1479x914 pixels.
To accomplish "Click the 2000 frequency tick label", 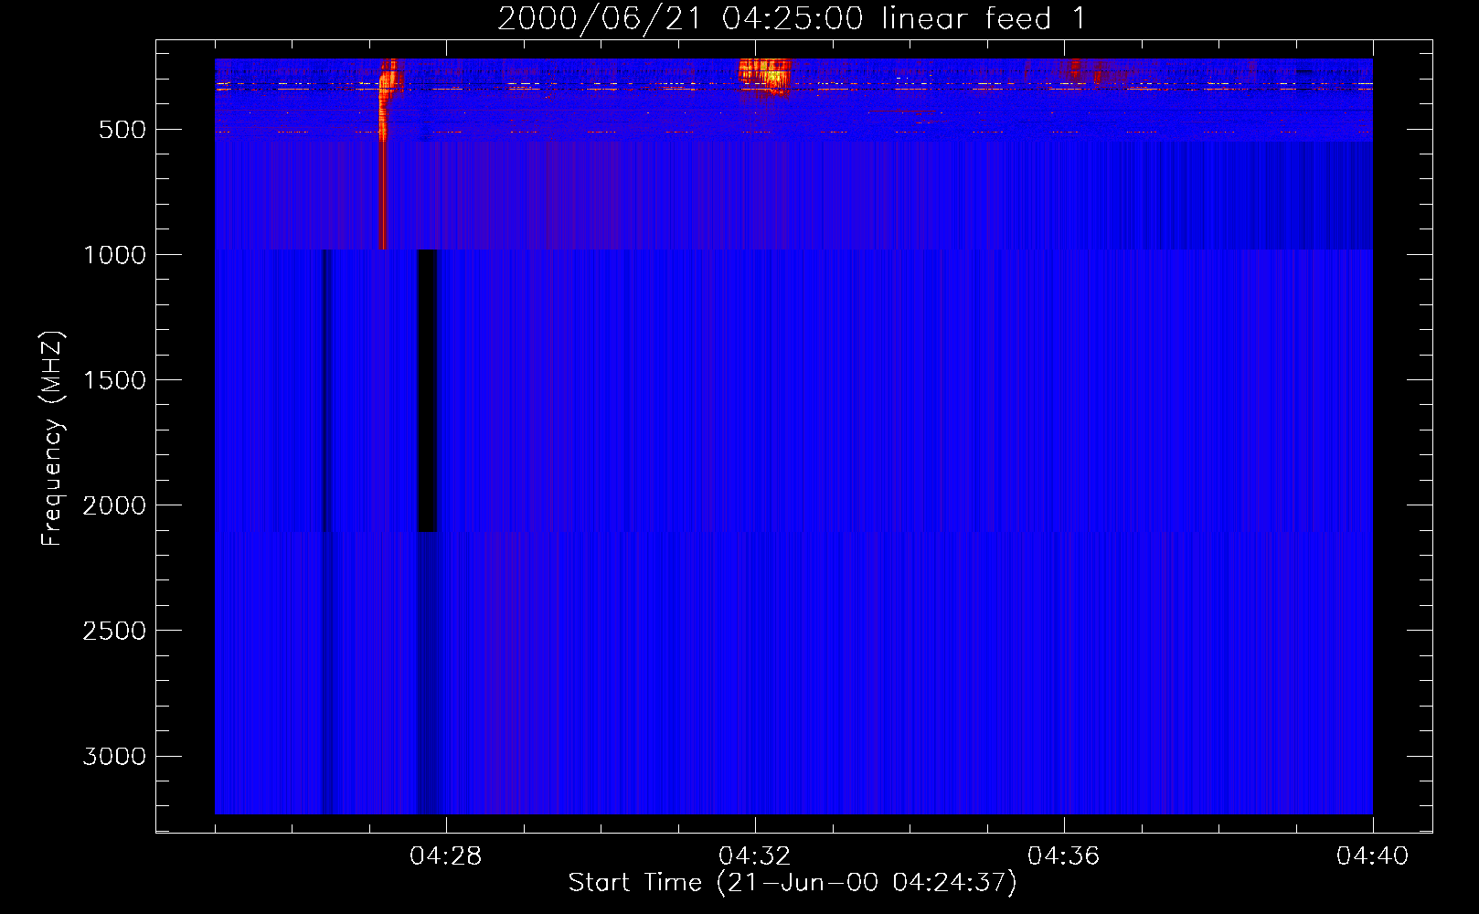I will [114, 505].
